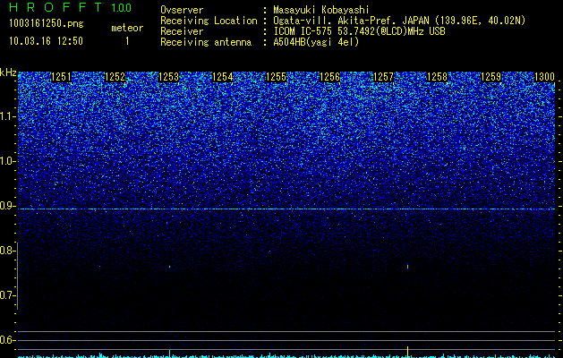
Task: Click the date stamp 10.03.16 12:50
Action: pos(46,41)
